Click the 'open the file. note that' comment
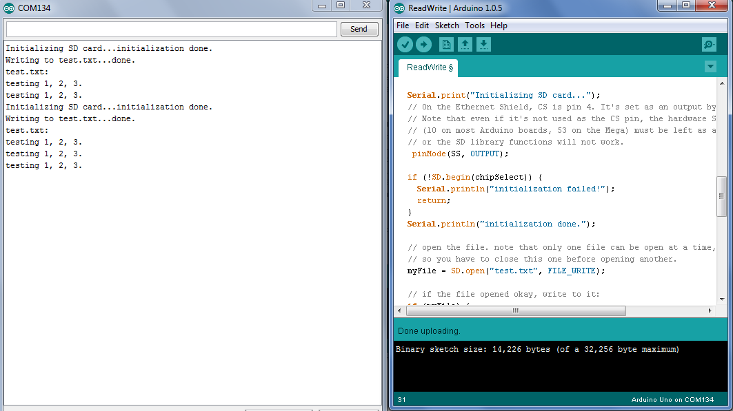This screenshot has width=733, height=411. tap(561, 248)
